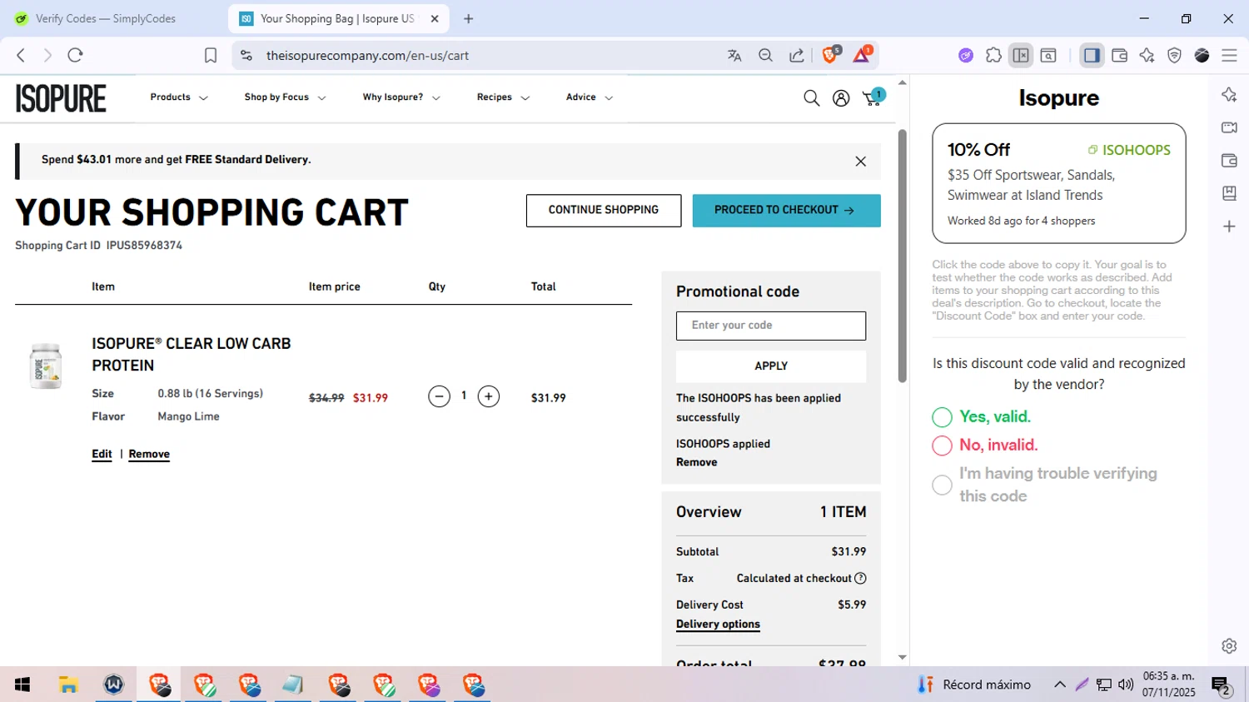Expand the Products menu
This screenshot has width=1249, height=702.
(179, 97)
